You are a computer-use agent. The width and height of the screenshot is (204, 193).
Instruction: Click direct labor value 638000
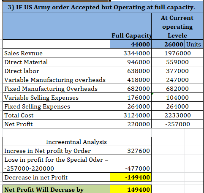(131, 71)
